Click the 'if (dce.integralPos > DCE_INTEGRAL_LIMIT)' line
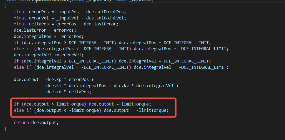 click(112, 43)
